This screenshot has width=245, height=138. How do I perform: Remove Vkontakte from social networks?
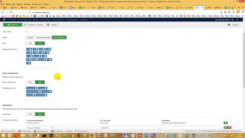[45, 95]
